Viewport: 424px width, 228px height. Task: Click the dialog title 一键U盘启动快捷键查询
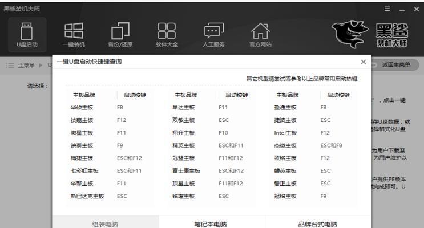pos(89,62)
